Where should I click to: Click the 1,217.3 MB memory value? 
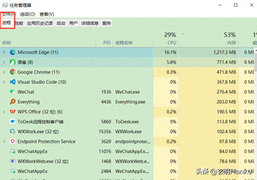(x=225, y=52)
